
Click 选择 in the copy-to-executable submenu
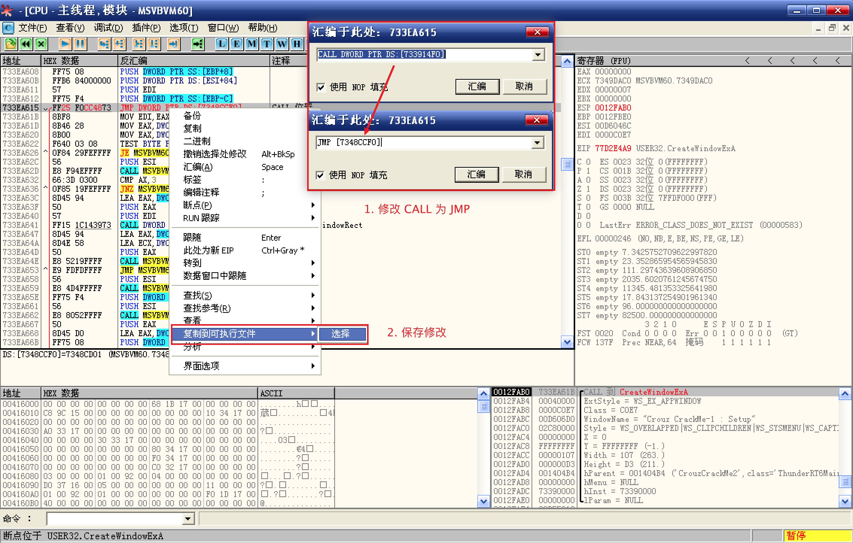342,334
